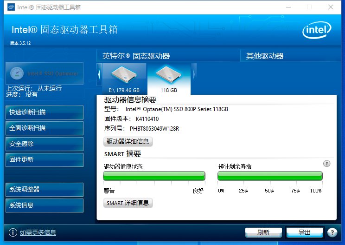
Task: Click the left drive-list scroll arrow
Action: [x=99, y=74]
